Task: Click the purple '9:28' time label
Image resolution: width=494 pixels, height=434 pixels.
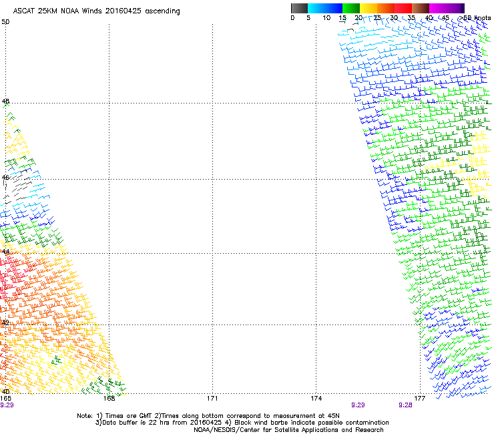Action: pos(405,405)
